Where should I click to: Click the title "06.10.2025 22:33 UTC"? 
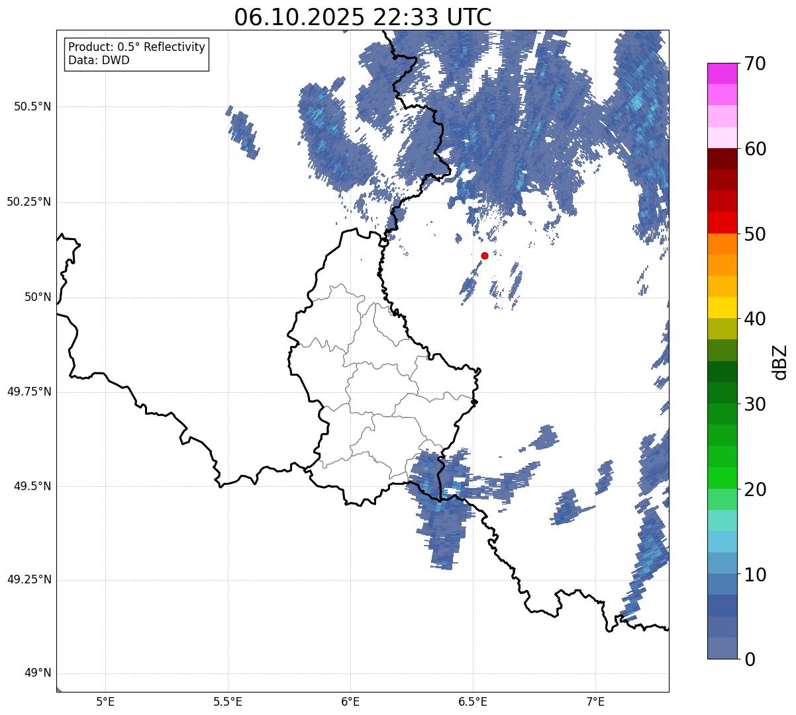click(x=363, y=17)
